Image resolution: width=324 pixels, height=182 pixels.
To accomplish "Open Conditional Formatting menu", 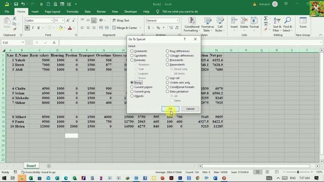I will (x=192, y=24).
